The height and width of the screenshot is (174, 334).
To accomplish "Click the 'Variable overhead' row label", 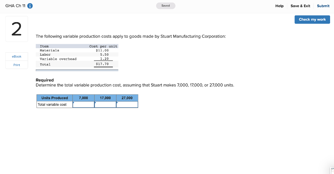I will pos(58,59).
